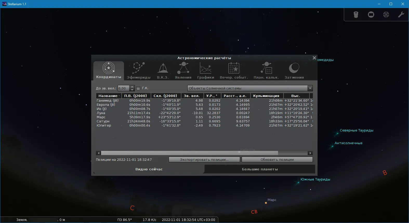Switch to Видно сейчас sub-tab

149,169
